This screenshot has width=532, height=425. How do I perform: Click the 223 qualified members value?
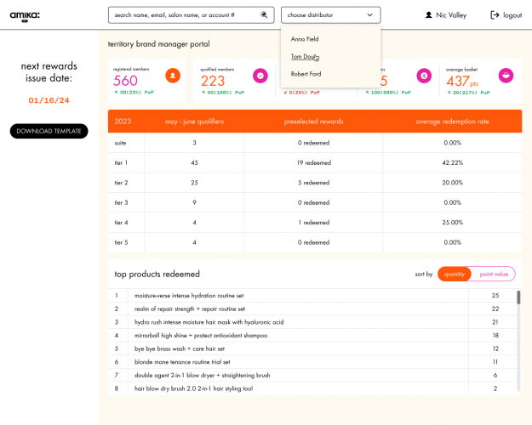[x=213, y=81]
